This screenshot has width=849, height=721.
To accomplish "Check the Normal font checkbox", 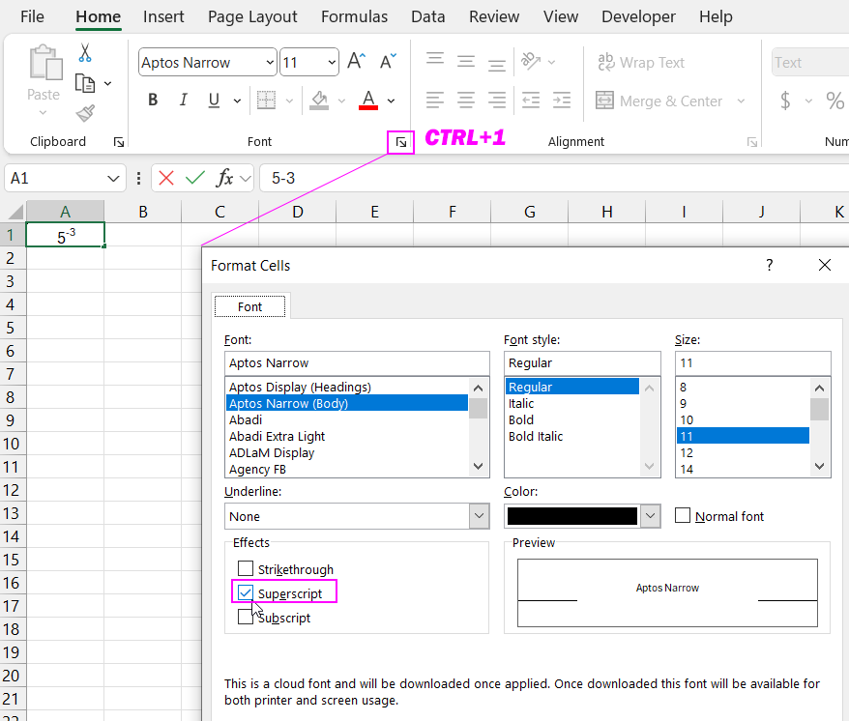I will tap(683, 515).
